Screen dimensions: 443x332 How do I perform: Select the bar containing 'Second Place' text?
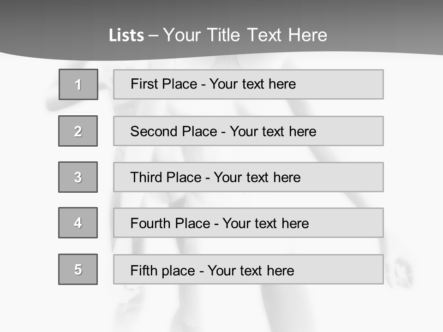tap(248, 131)
